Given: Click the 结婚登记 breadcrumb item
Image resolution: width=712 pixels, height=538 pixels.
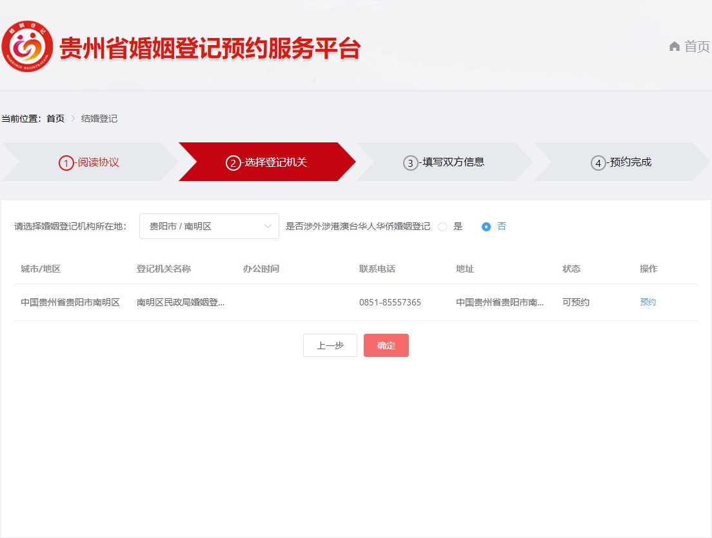Looking at the screenshot, I should 99,119.
